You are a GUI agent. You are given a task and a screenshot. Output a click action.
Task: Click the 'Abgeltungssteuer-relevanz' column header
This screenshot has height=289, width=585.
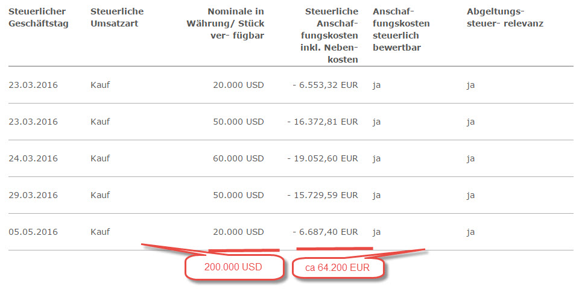pyautogui.click(x=505, y=17)
